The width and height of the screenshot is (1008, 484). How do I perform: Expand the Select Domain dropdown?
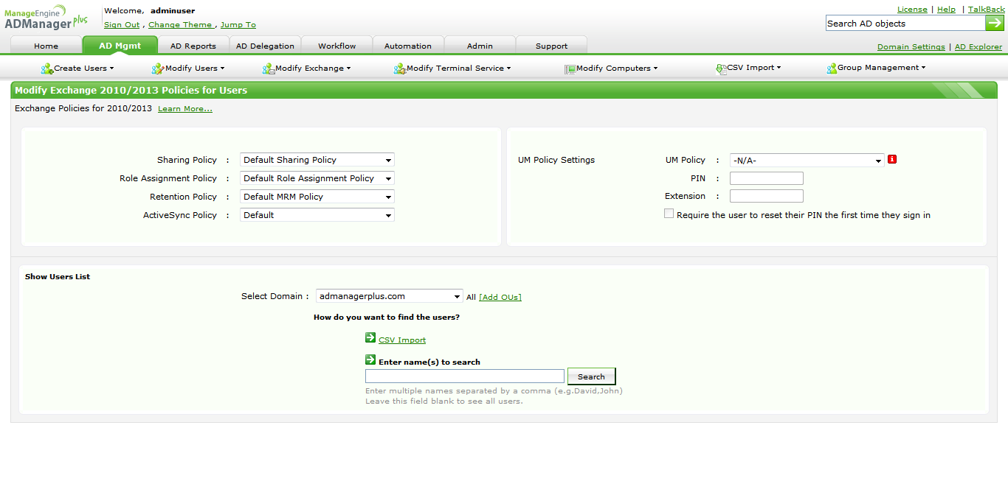(389, 296)
